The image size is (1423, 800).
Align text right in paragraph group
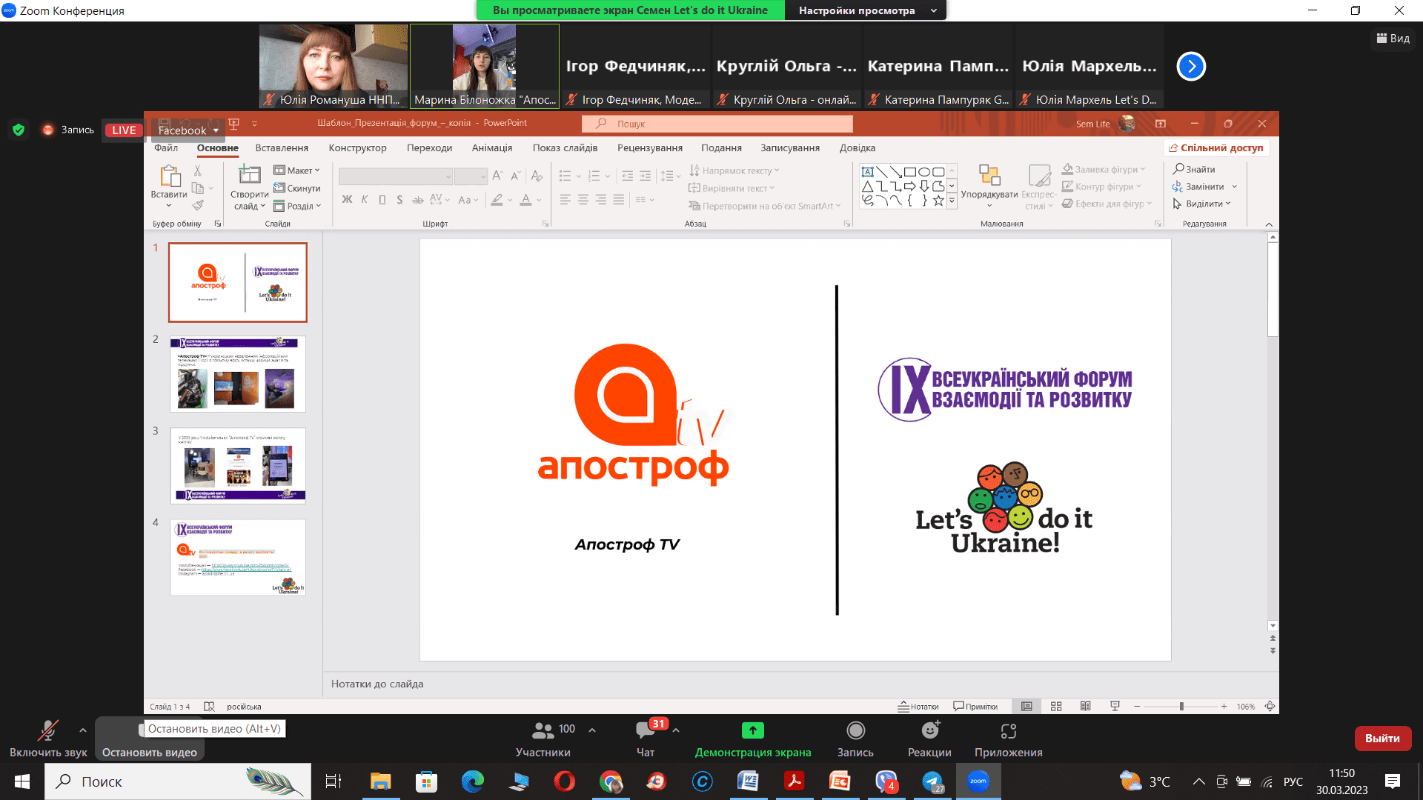tap(600, 199)
